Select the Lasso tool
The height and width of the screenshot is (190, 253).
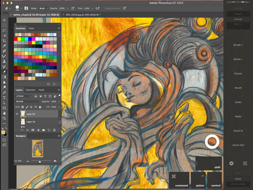click(4, 31)
